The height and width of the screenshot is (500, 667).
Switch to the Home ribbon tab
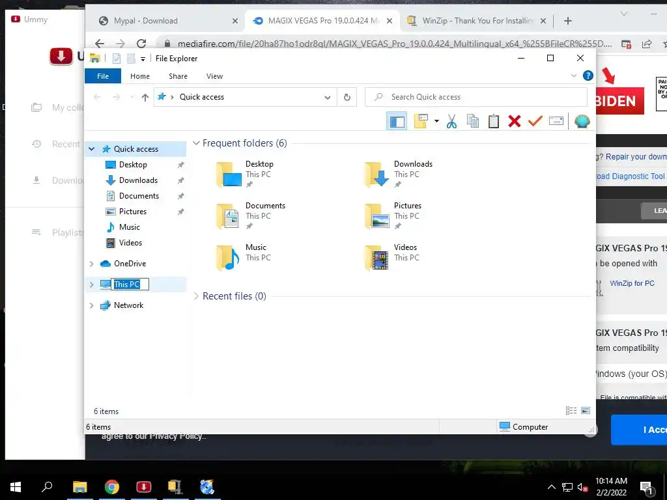tap(140, 76)
